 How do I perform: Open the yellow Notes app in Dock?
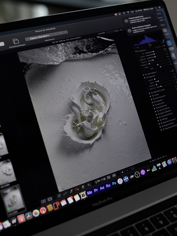tap(77, 198)
